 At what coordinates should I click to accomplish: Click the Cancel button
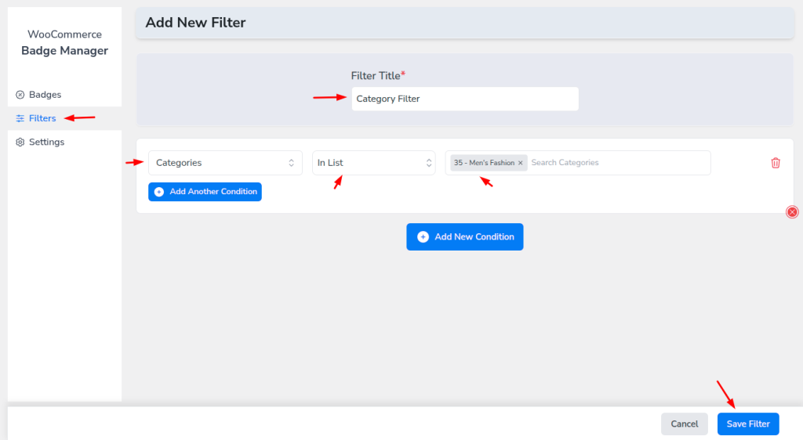pyautogui.click(x=684, y=424)
